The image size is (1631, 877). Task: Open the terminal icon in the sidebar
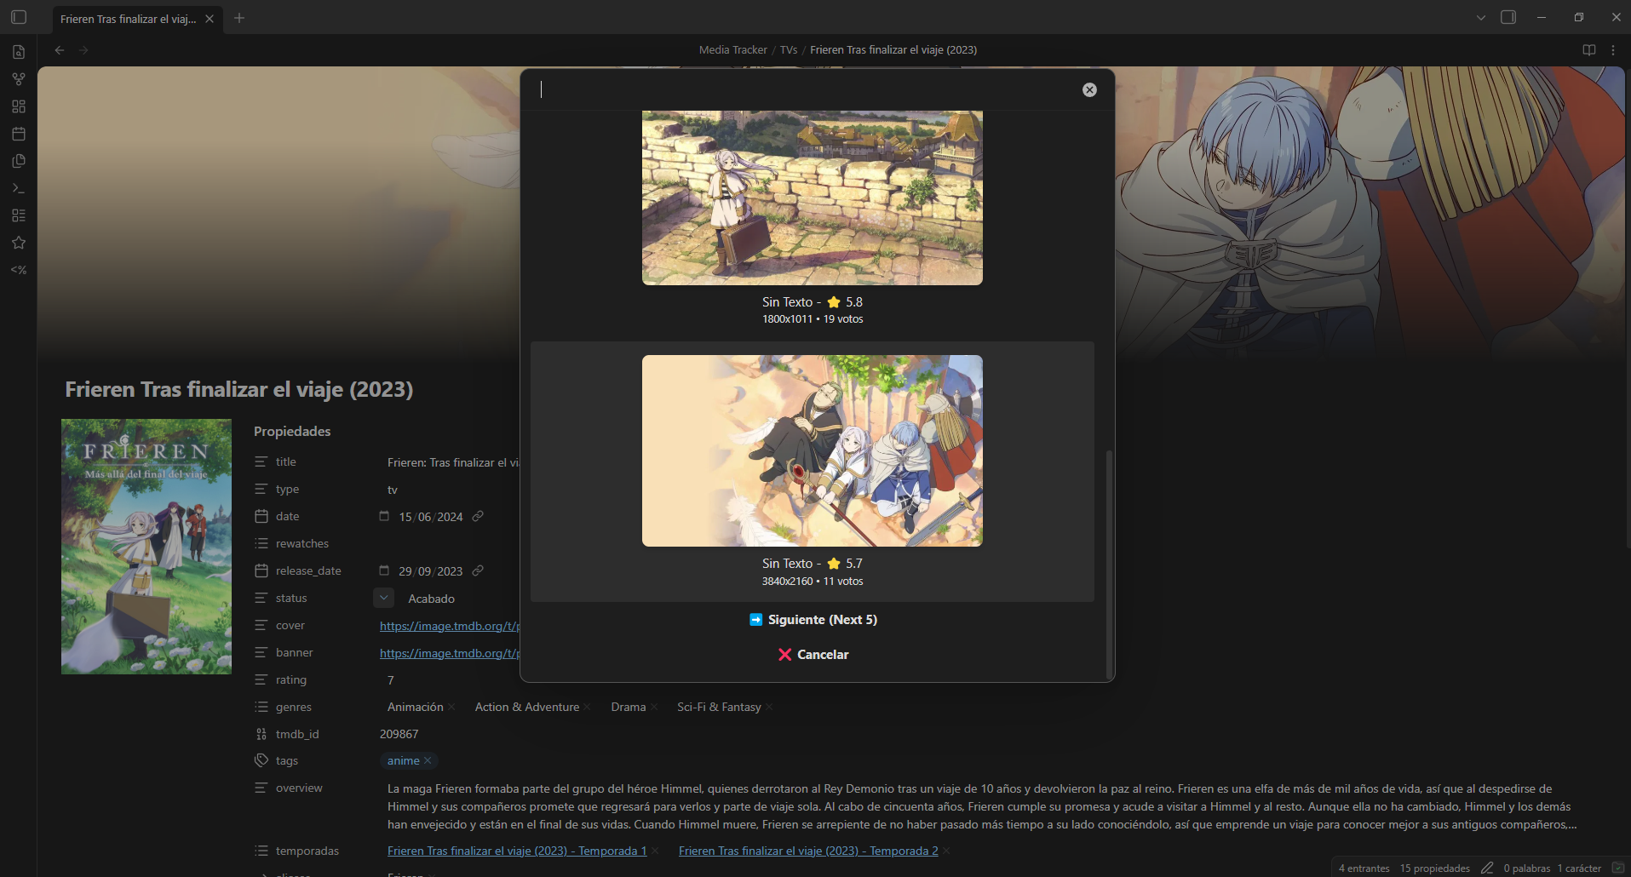19,188
